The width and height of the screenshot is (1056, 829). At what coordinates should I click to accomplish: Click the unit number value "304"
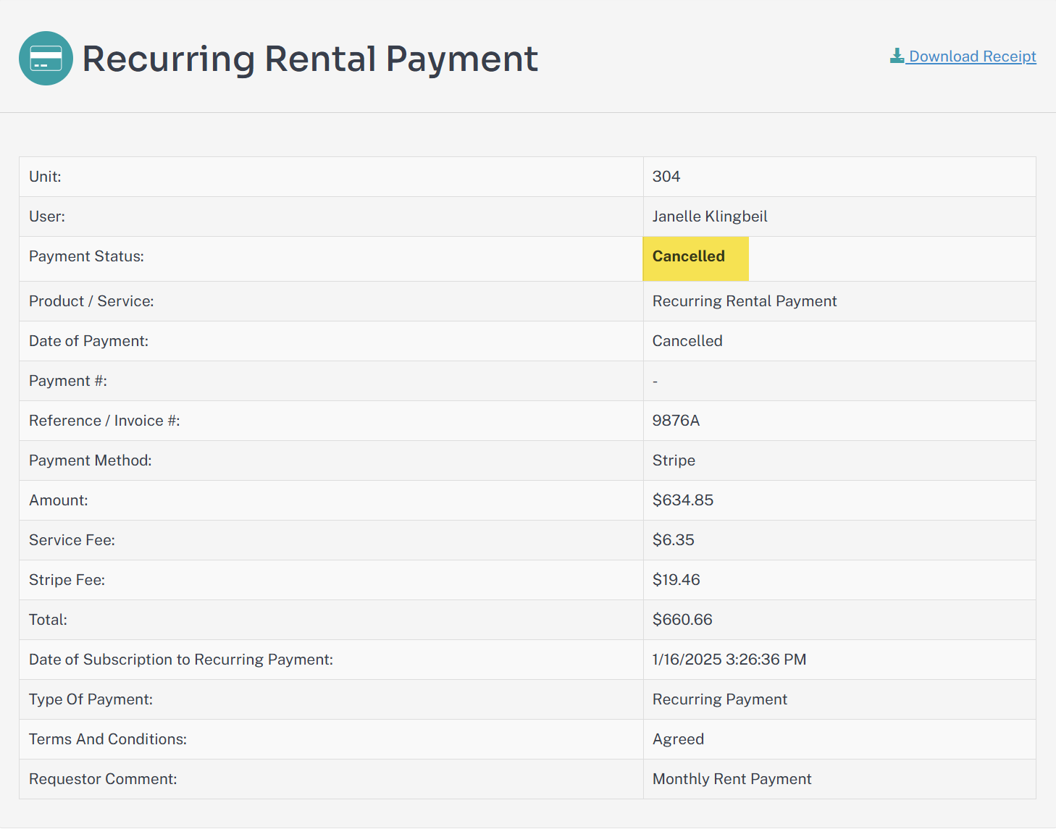click(x=666, y=177)
